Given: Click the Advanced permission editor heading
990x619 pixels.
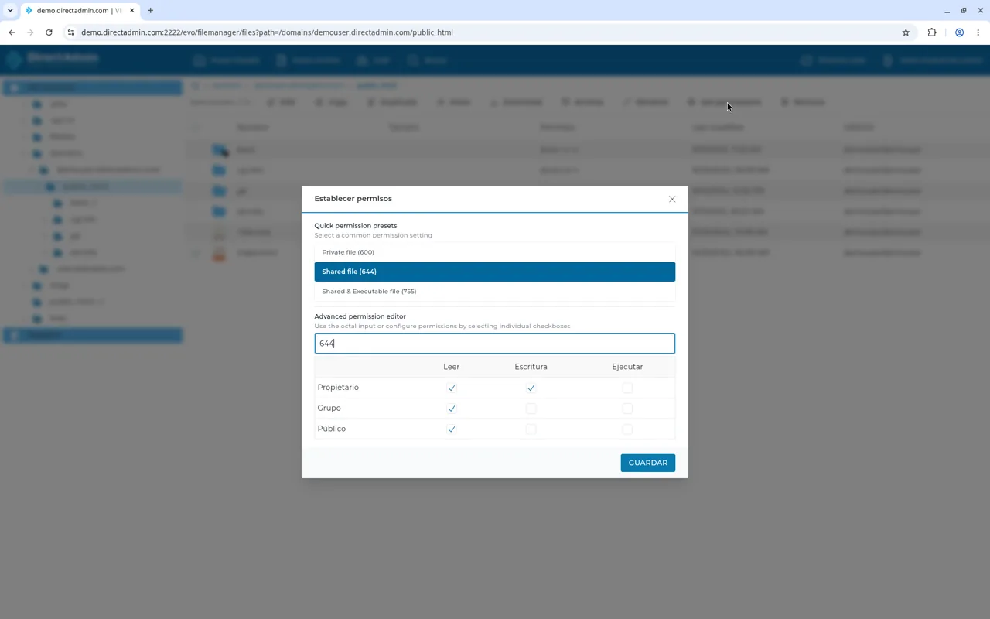Looking at the screenshot, I should point(360,316).
